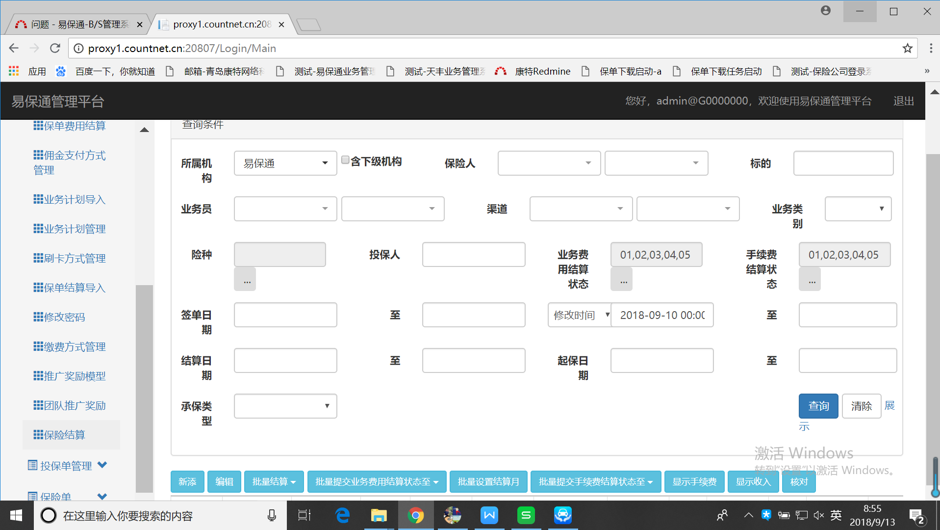The width and height of the screenshot is (940, 530).
Task: Open the Windows notification center
Action: pyautogui.click(x=917, y=516)
